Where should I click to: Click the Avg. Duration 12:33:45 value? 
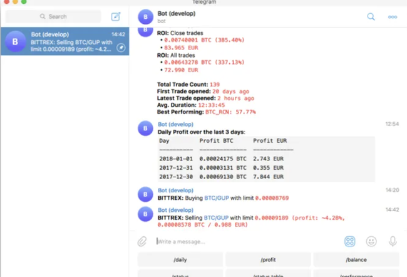[212, 105]
